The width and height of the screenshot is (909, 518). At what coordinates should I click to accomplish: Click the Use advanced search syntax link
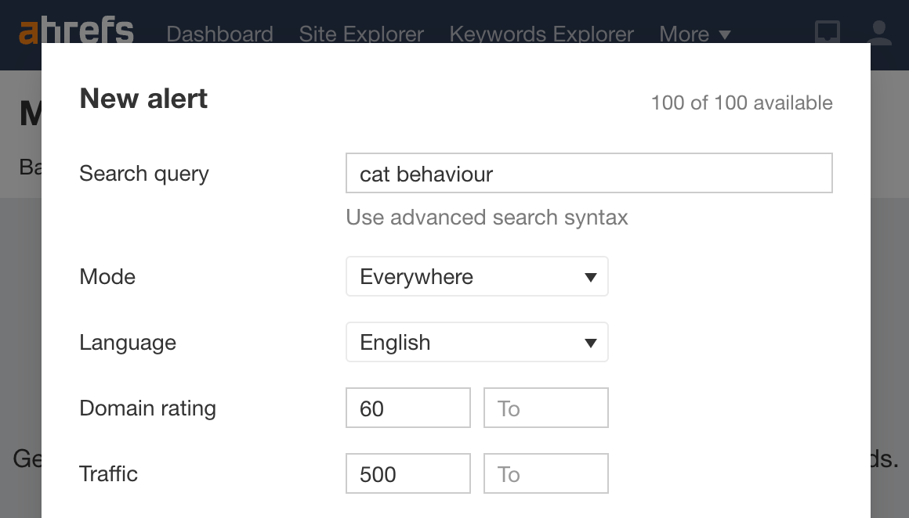coord(487,218)
